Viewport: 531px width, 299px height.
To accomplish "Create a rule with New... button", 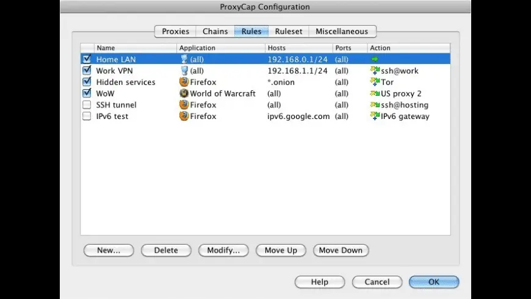I will (x=109, y=250).
